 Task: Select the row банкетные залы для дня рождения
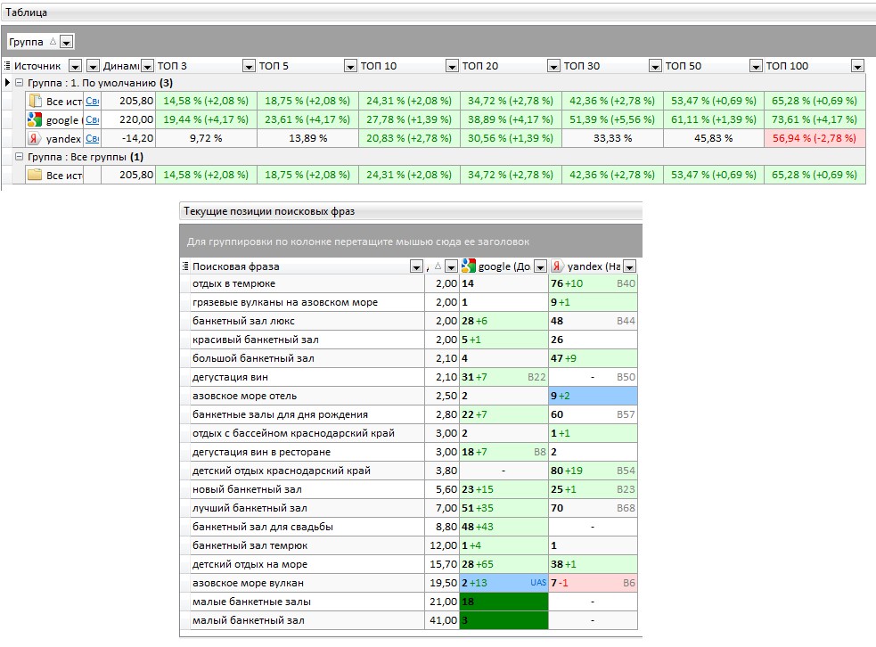tap(408, 414)
